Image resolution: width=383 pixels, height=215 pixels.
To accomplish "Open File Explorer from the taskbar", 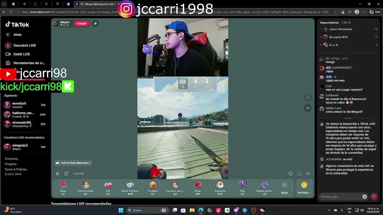I will (192, 210).
